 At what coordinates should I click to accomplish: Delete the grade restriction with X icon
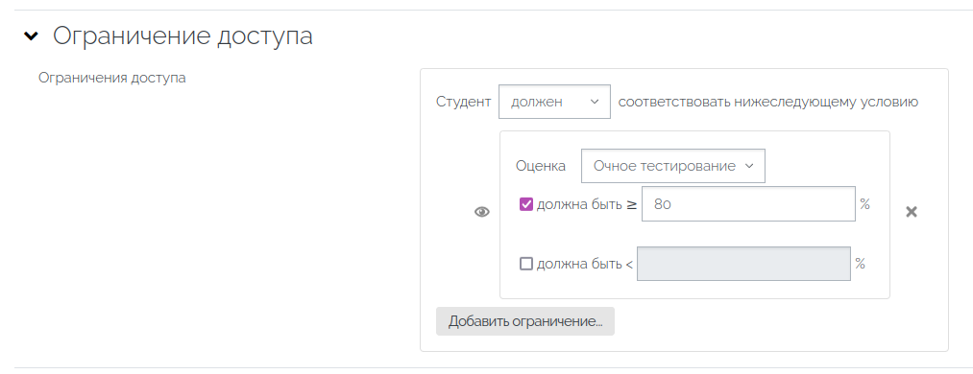[911, 212]
